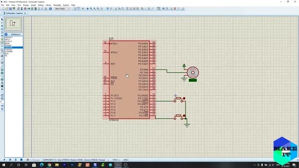Image resolution: width=299 pixels, height=168 pixels.
Task: Click the Toggle Grid toolbar icon
Action: pyautogui.click(x=78, y=9)
